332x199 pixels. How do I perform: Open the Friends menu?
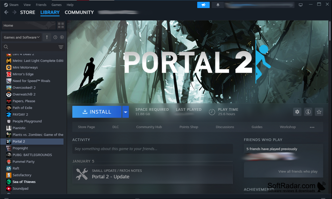pos(41,5)
